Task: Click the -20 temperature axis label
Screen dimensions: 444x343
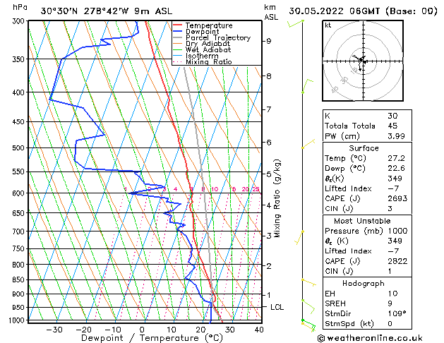Action: 83,330
